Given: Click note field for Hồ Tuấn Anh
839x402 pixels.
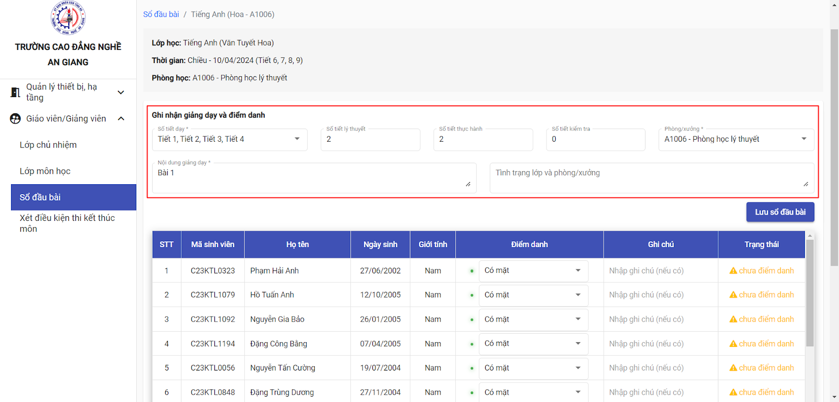Looking at the screenshot, I should [x=660, y=295].
